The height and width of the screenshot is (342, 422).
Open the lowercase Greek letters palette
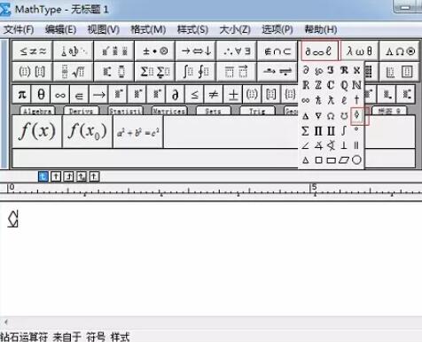click(x=359, y=51)
